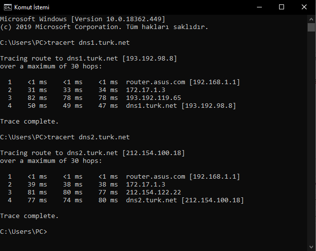Click the empty scrollbar track below thumb
Screen dimensions: 316x251
coord(311,137)
